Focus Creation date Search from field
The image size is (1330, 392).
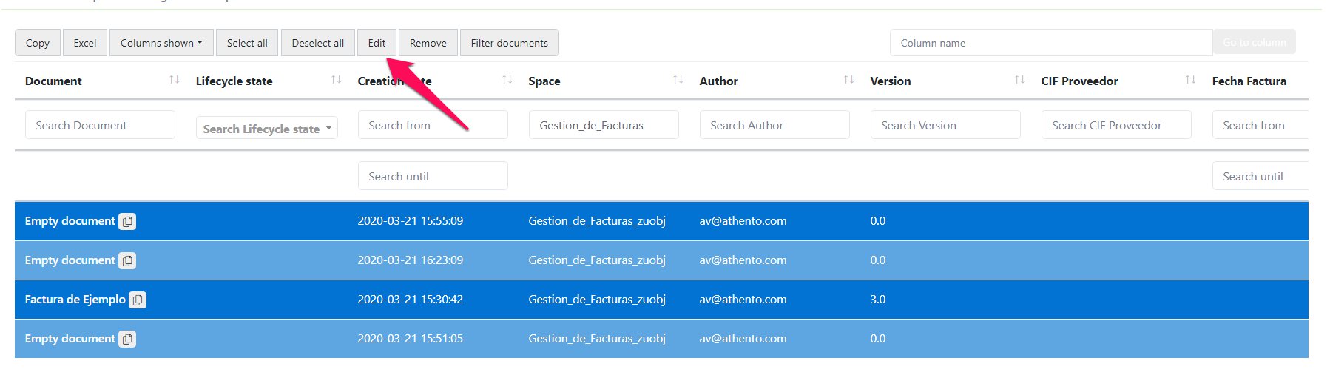pos(433,125)
